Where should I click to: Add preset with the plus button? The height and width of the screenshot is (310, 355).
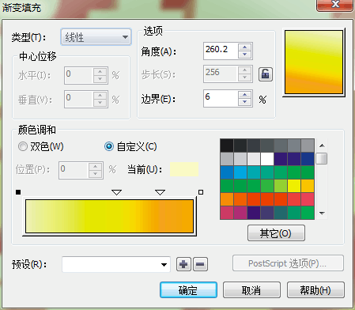(x=183, y=264)
